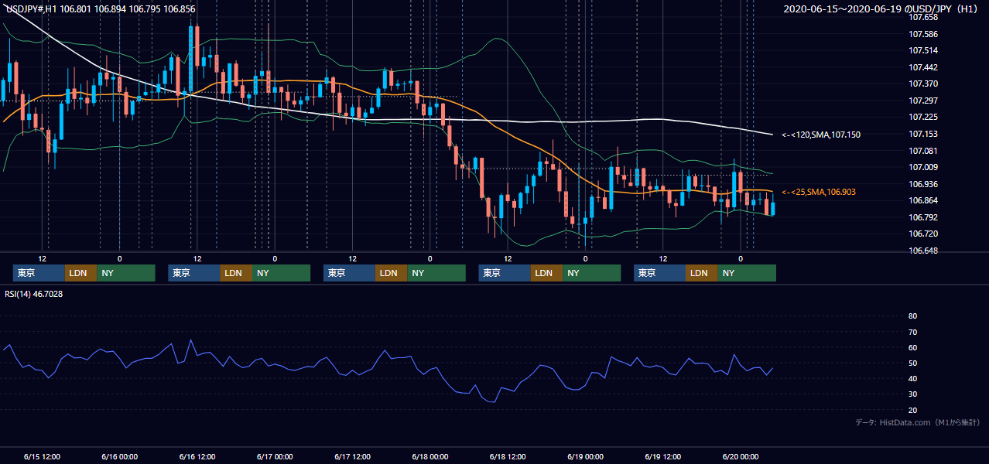Pick the RSI 40 level label
Viewport: 989px width, 464px height.
click(912, 378)
